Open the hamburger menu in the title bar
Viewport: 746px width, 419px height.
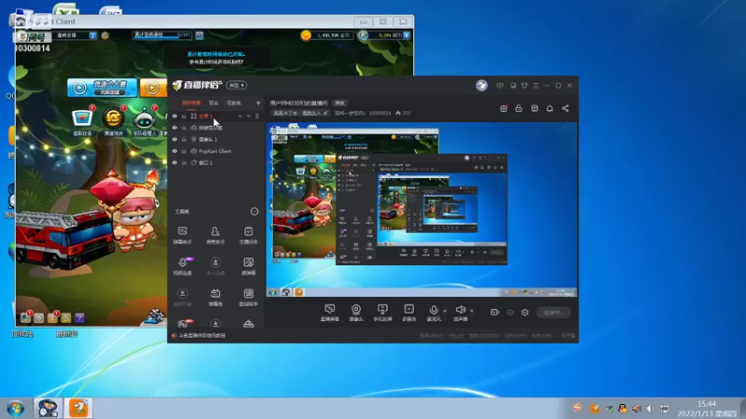[535, 86]
